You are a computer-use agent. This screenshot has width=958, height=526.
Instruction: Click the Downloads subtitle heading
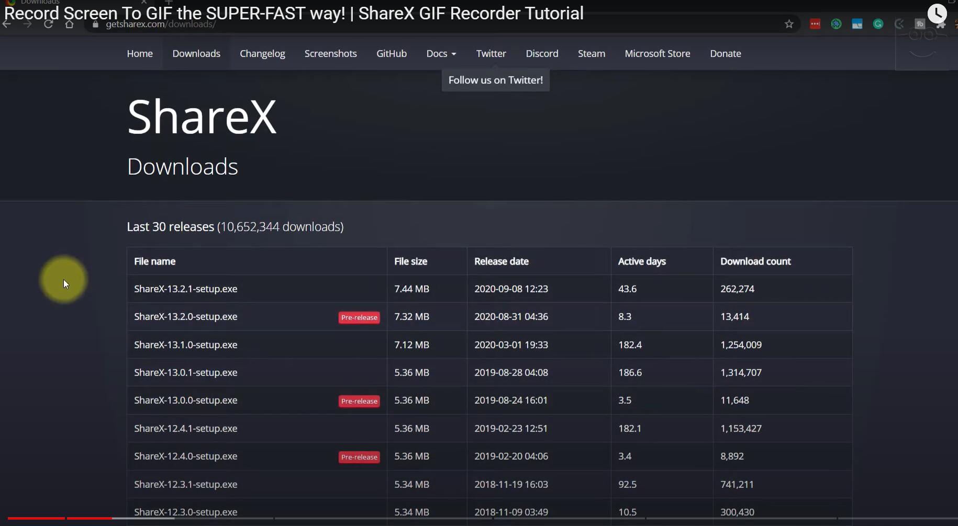click(183, 167)
